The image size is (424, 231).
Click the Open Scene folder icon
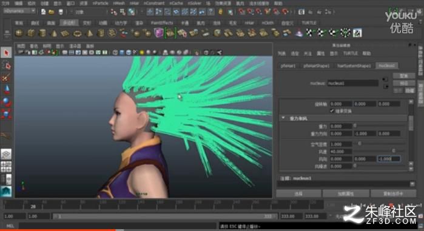[x=52, y=12]
